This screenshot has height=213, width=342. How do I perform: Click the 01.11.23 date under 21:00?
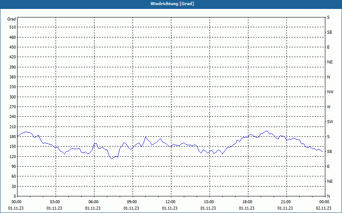(x=285, y=208)
